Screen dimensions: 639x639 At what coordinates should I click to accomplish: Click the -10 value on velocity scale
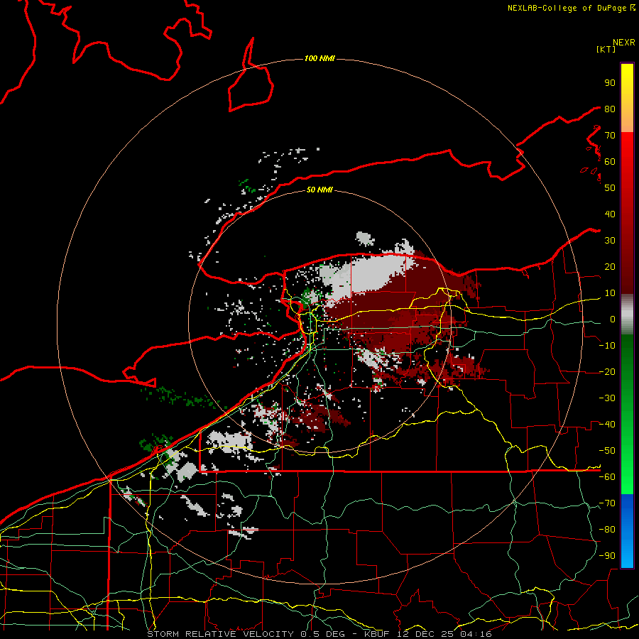(607, 346)
